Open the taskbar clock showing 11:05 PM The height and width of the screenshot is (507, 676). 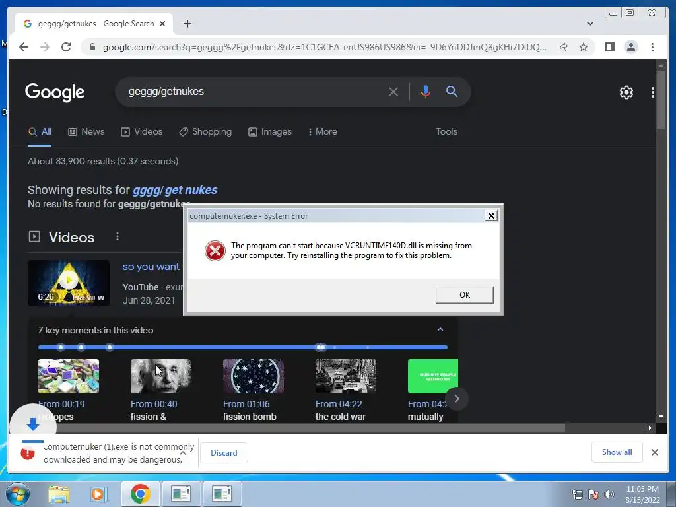coord(642,494)
